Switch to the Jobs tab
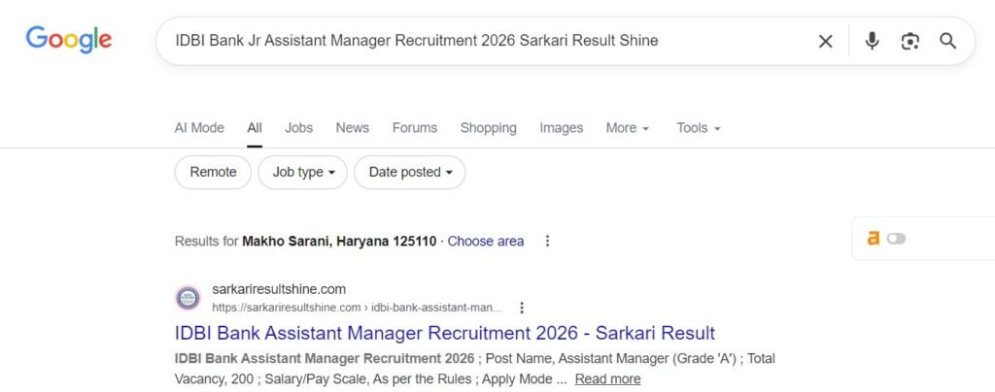This screenshot has height=392, width=995. [x=298, y=128]
